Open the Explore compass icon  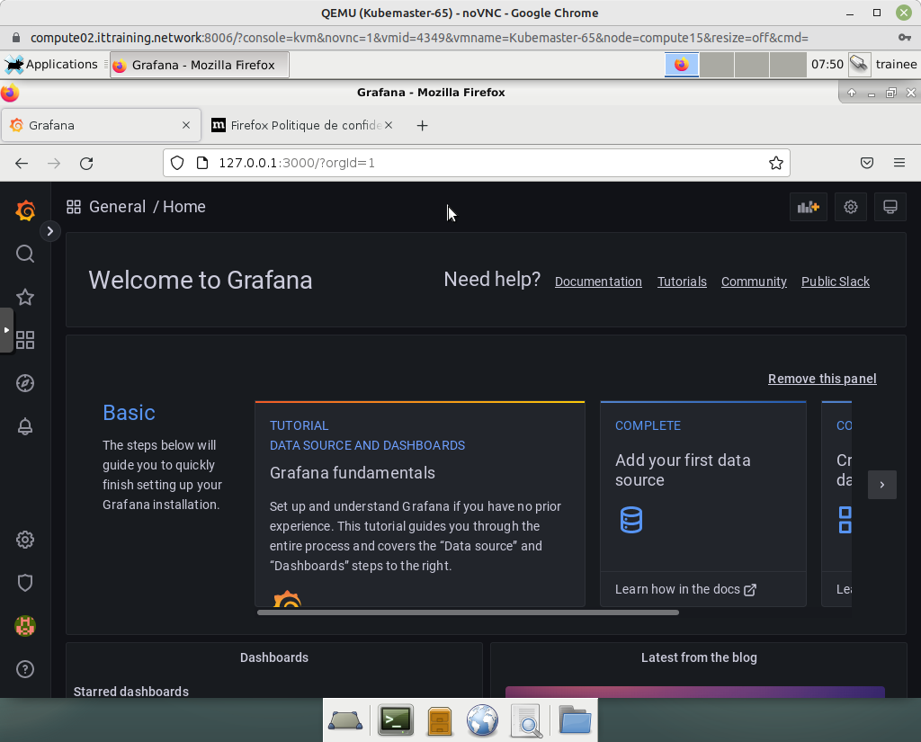25,384
